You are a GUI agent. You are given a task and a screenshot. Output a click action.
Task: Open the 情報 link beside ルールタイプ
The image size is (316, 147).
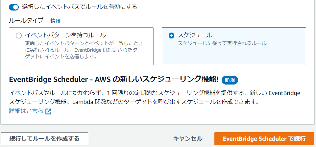[x=56, y=21]
